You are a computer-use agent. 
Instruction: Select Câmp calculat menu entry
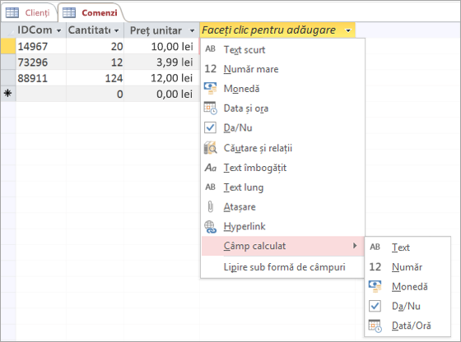coord(282,246)
